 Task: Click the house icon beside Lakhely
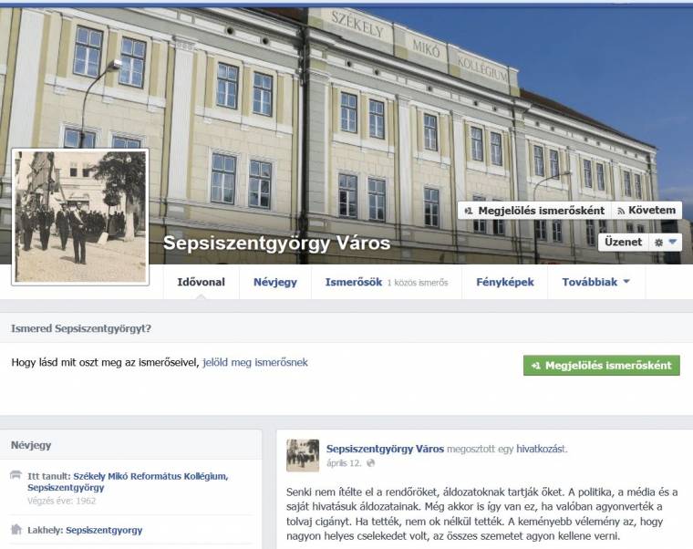click(16, 529)
